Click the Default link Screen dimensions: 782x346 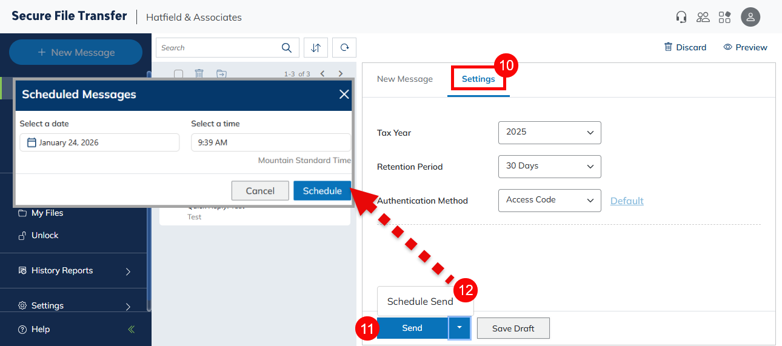627,201
